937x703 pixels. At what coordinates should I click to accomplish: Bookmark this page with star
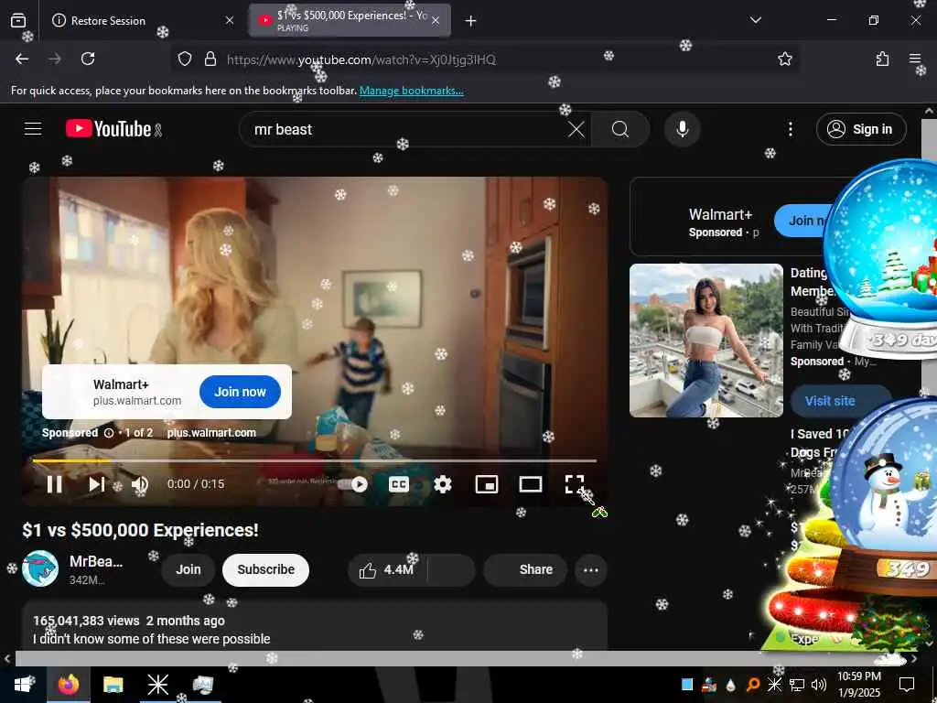coord(784,59)
